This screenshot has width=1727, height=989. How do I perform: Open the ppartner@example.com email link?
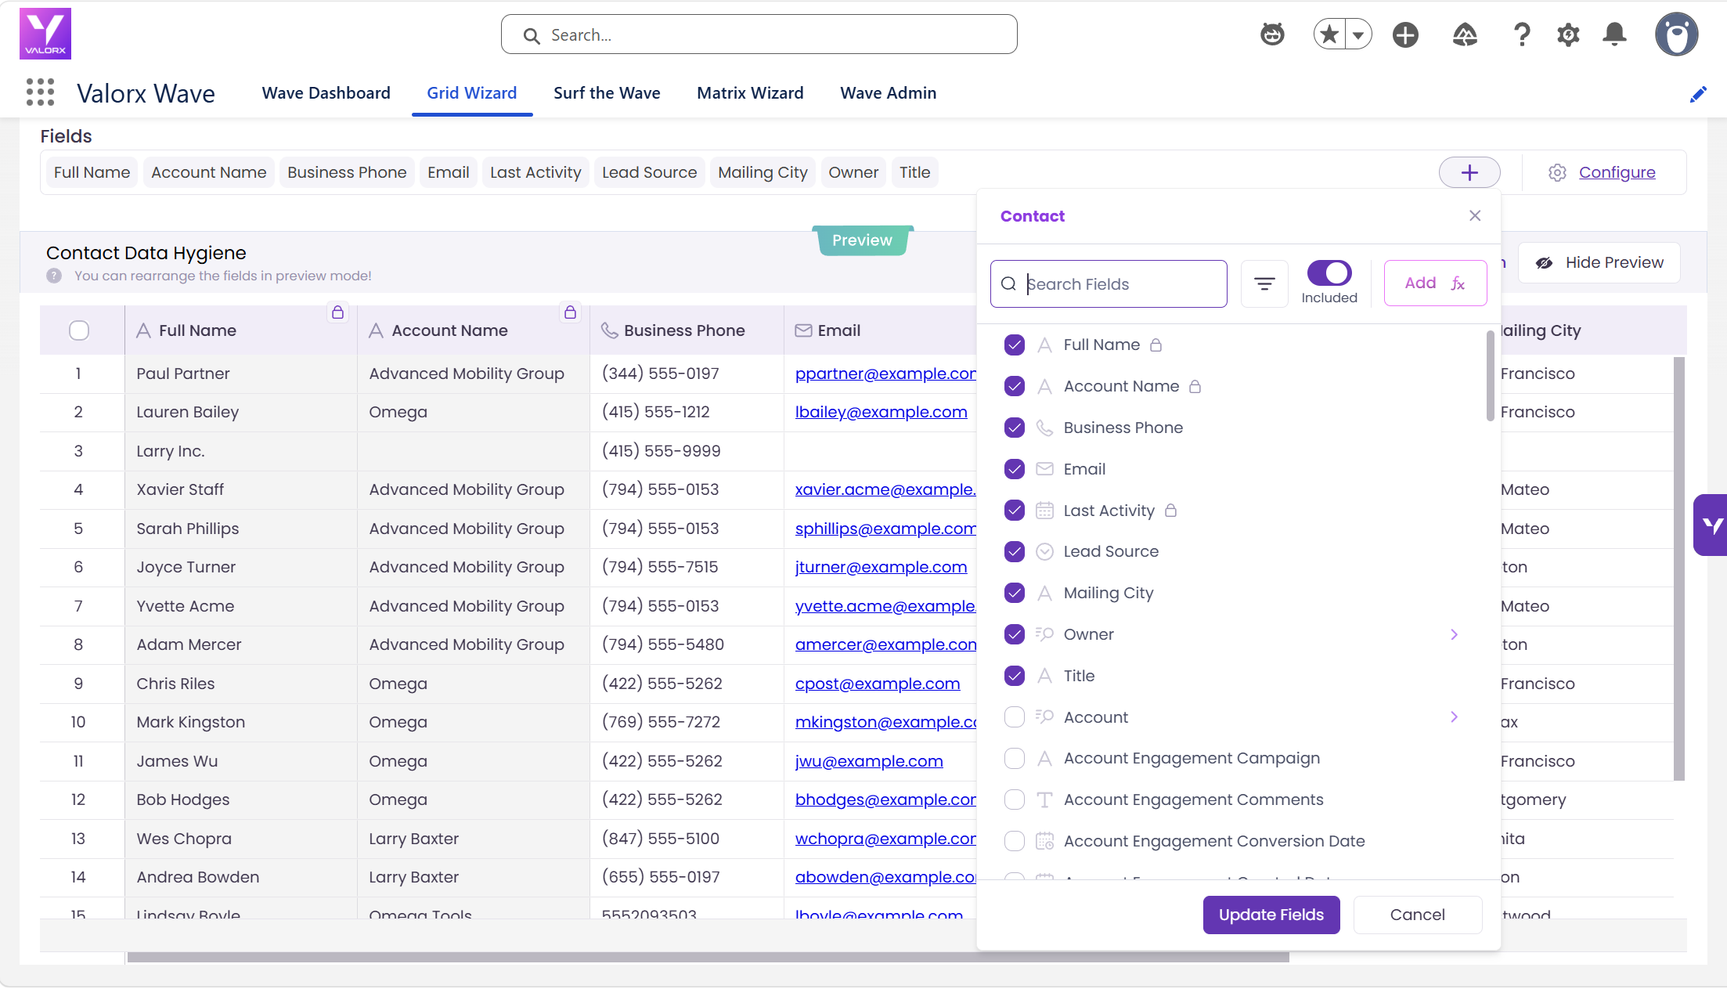(x=885, y=374)
